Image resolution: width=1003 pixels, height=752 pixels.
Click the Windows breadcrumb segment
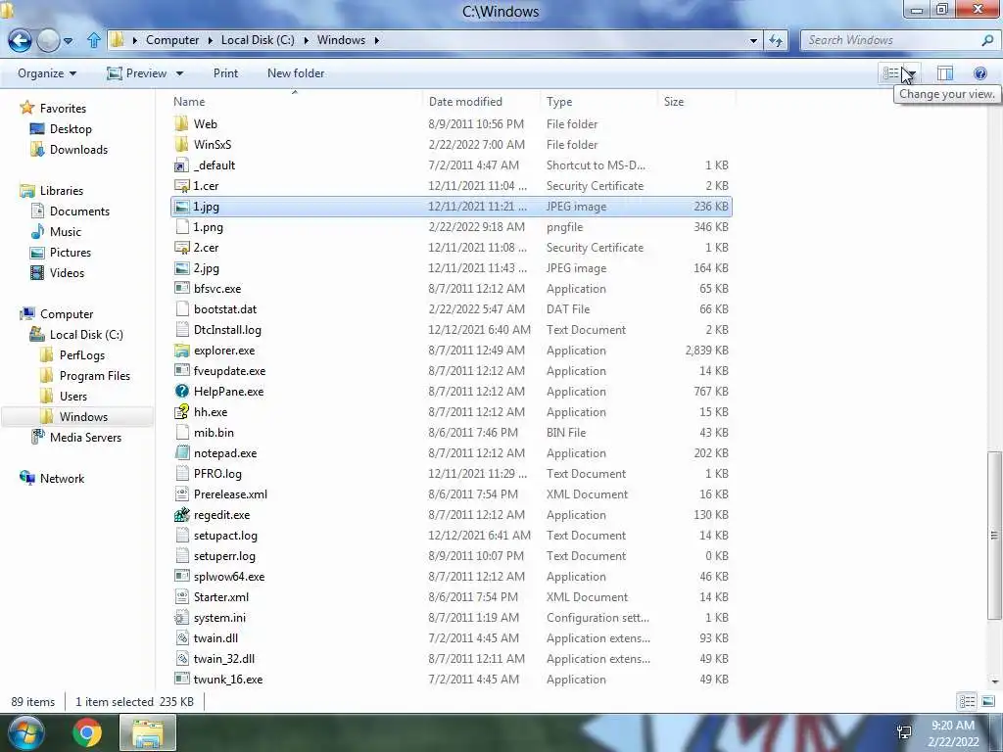[x=341, y=40]
